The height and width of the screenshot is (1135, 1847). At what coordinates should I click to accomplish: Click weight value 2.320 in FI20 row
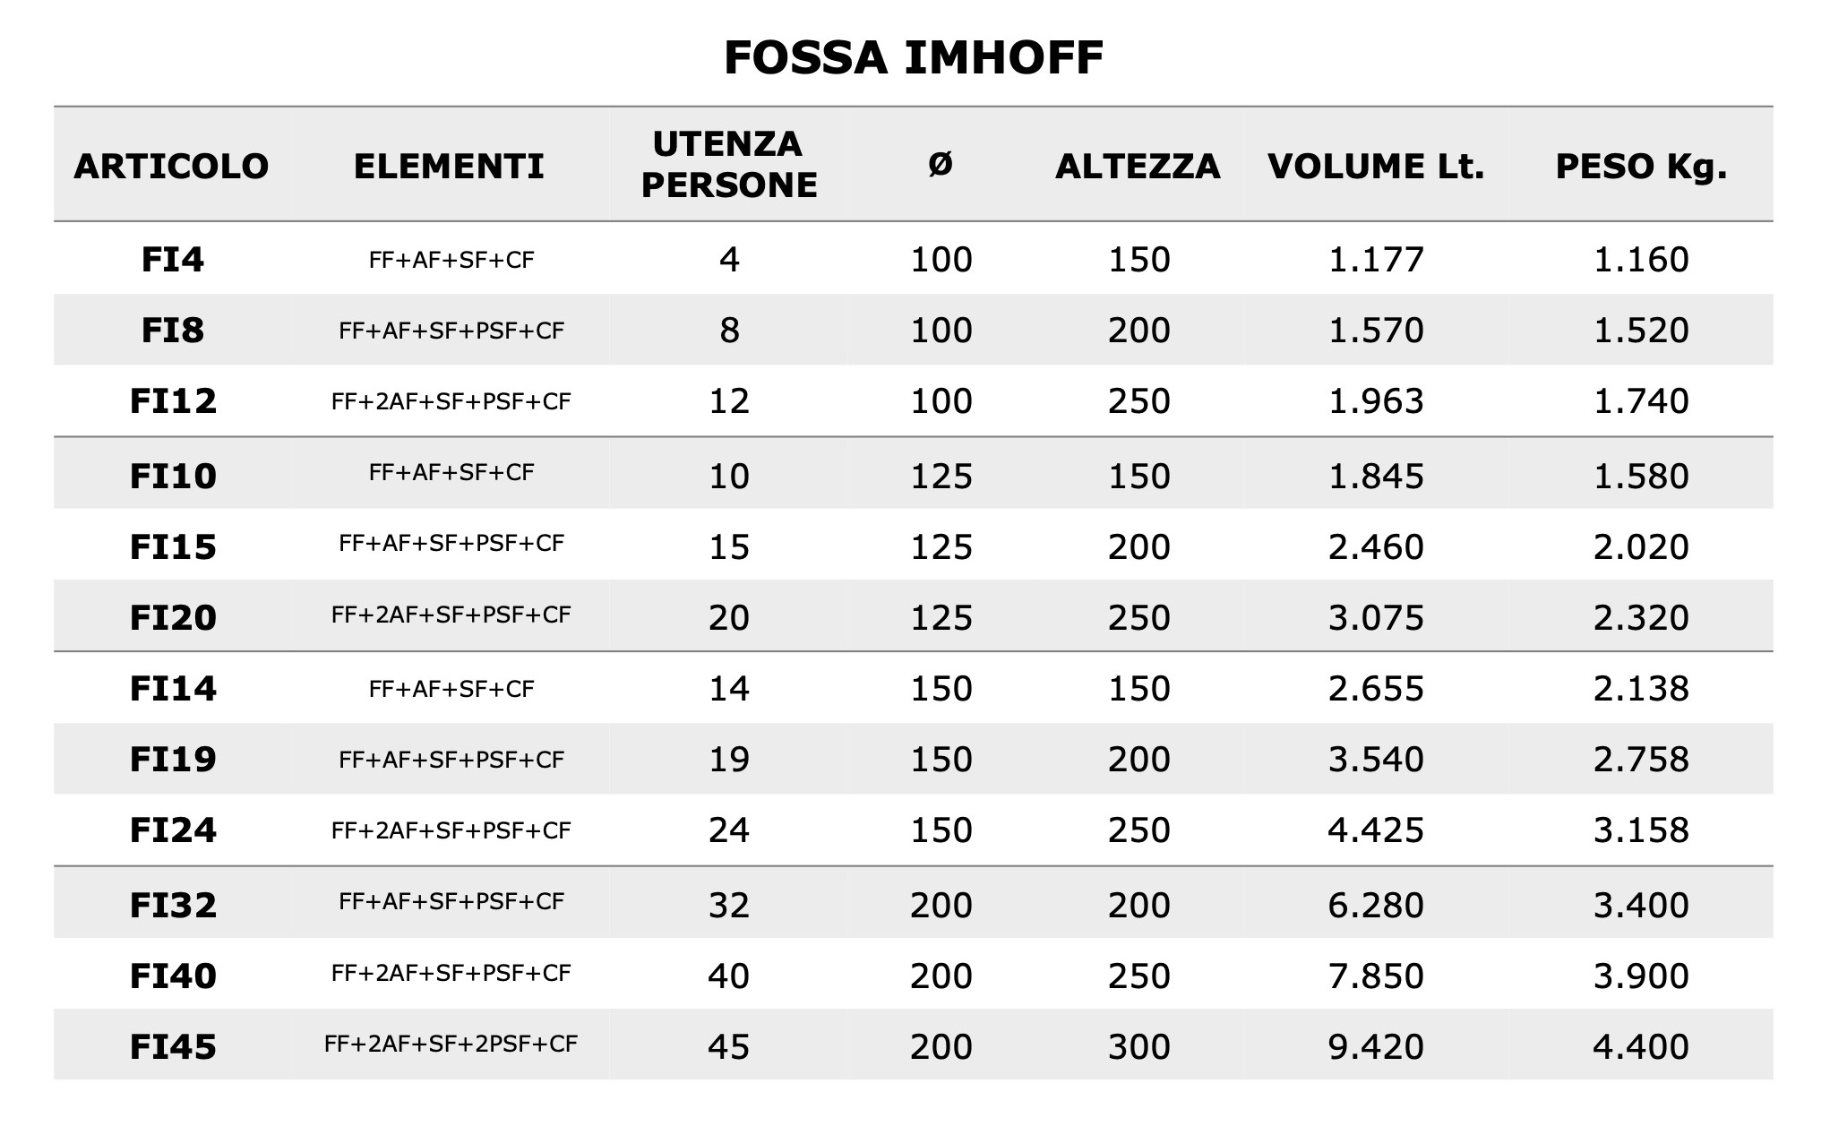[1641, 618]
